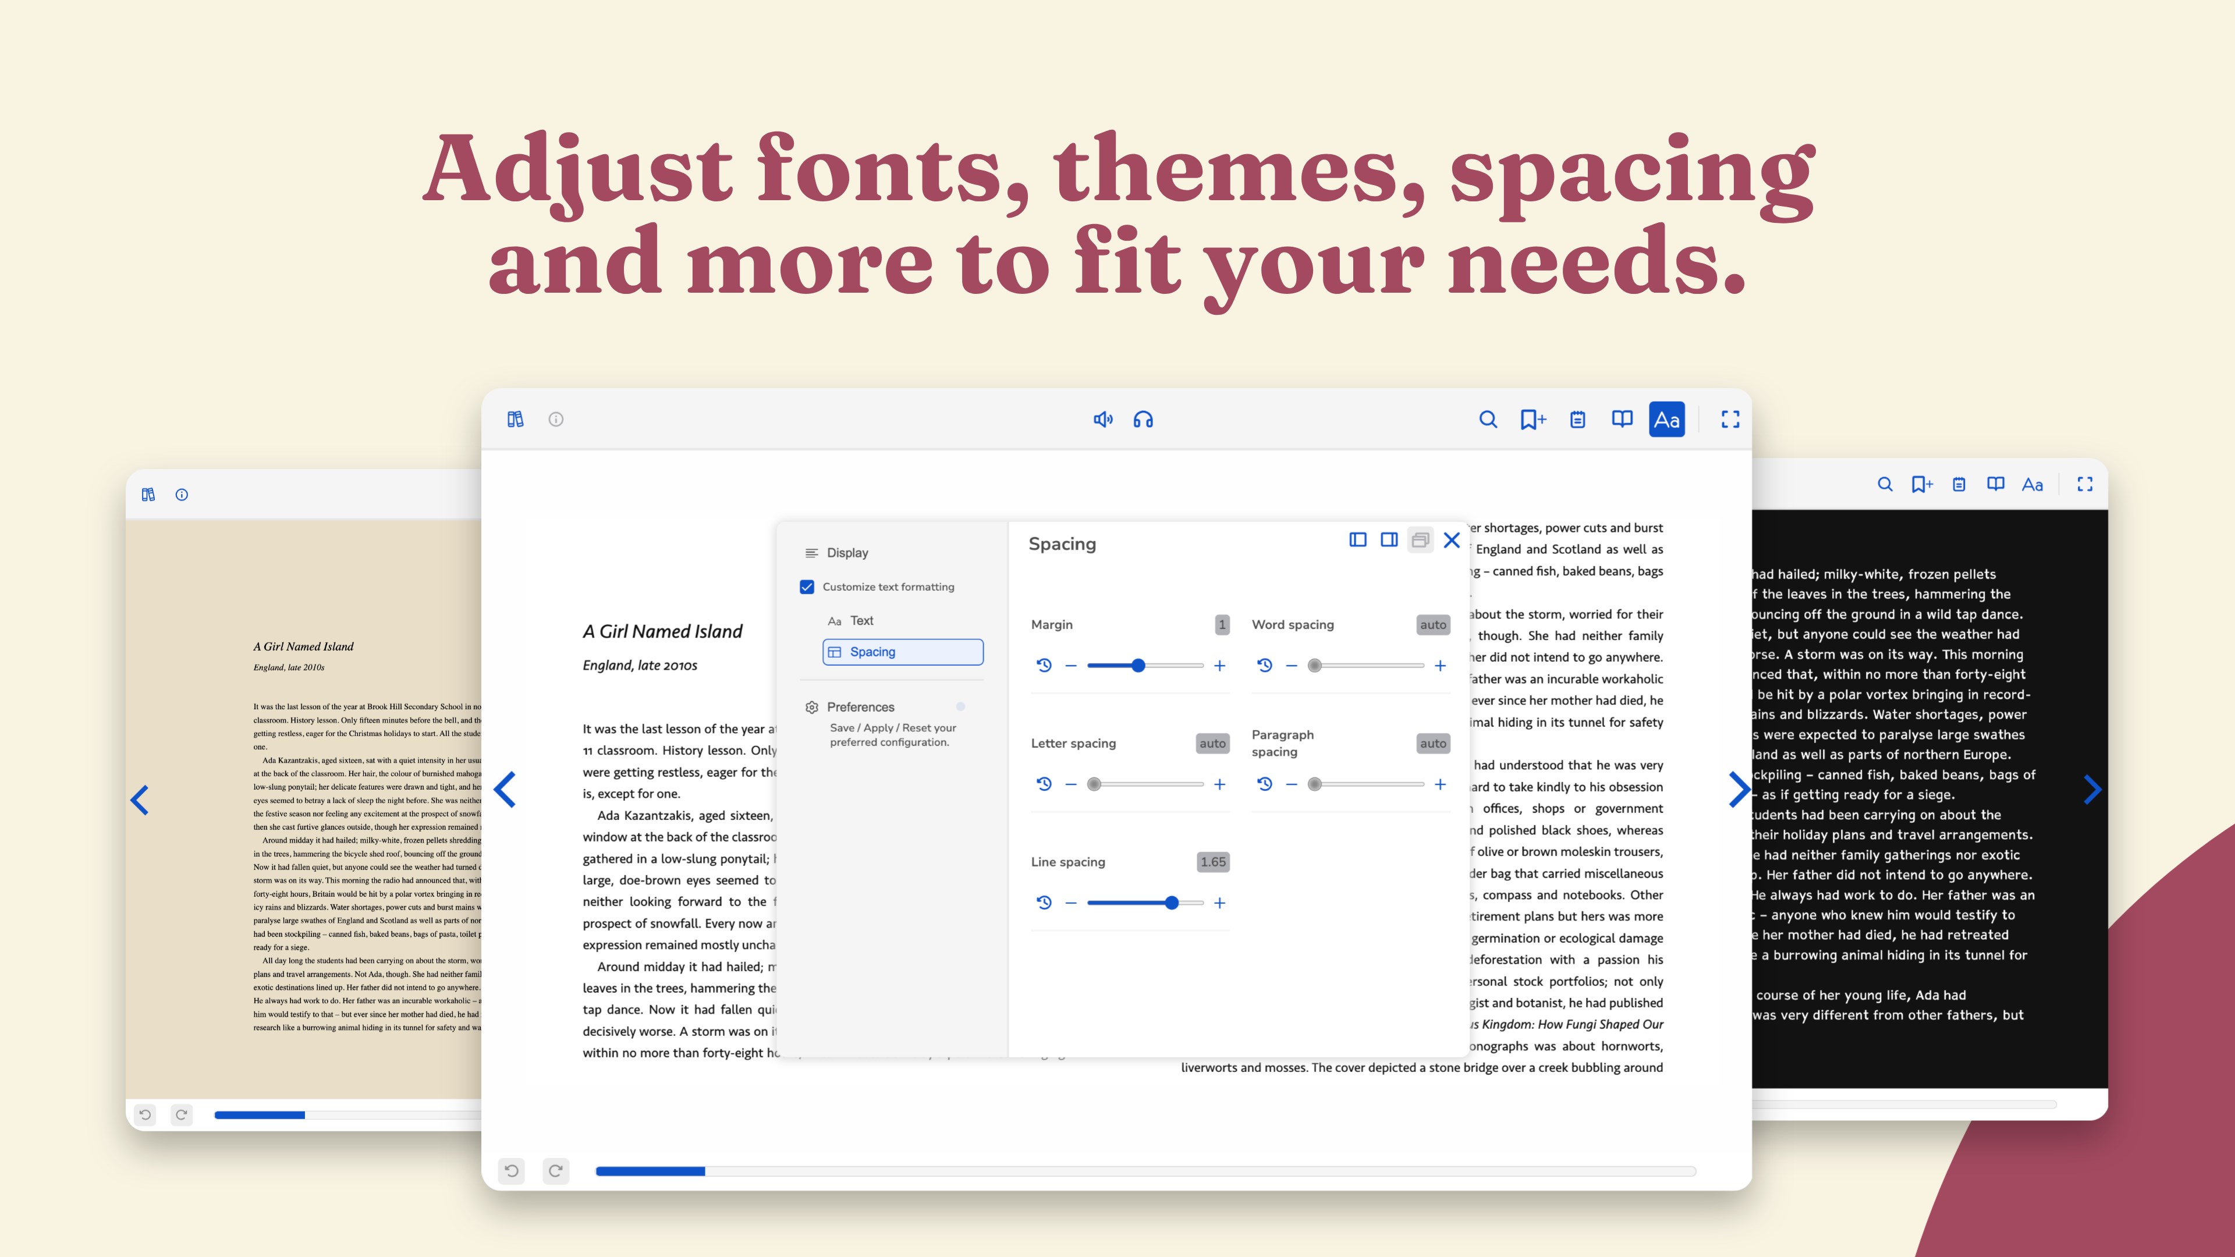Activate read-aloud speaker icon

(1103, 420)
